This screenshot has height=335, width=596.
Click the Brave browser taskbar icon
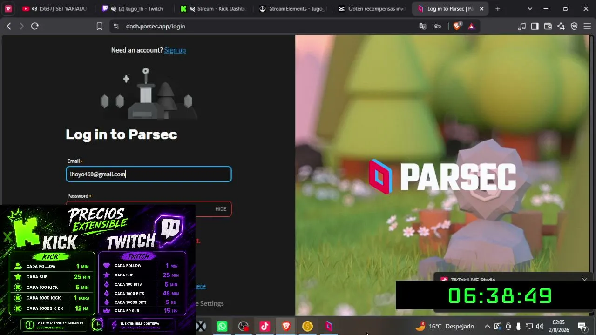tap(286, 326)
